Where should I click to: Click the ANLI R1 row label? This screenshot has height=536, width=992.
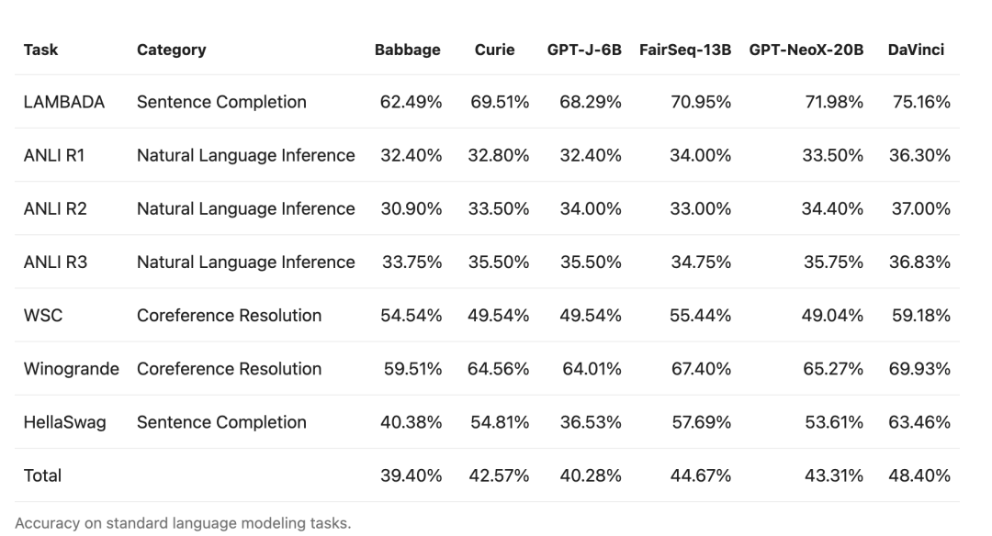pos(54,155)
